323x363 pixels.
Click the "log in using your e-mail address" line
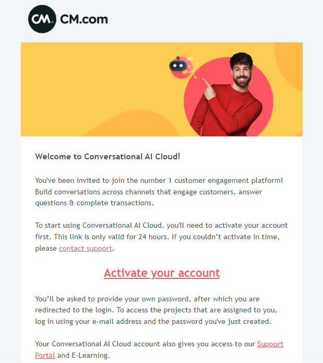pyautogui.click(x=153, y=321)
